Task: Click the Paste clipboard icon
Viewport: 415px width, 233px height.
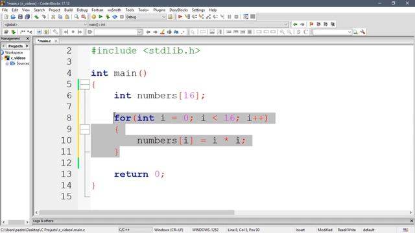Action: pyautogui.click(x=67, y=17)
